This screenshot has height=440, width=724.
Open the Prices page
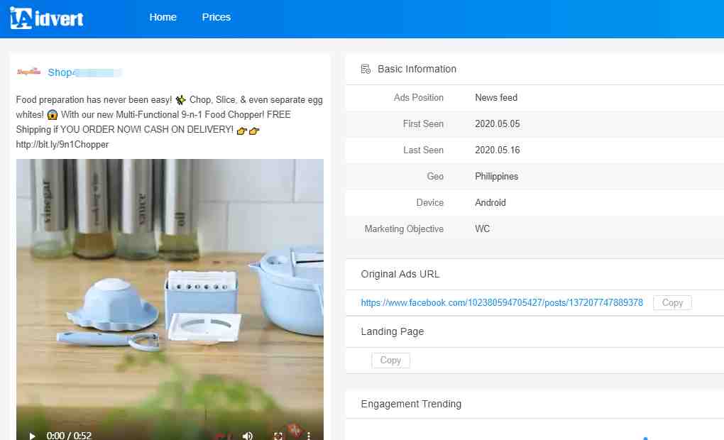point(216,17)
